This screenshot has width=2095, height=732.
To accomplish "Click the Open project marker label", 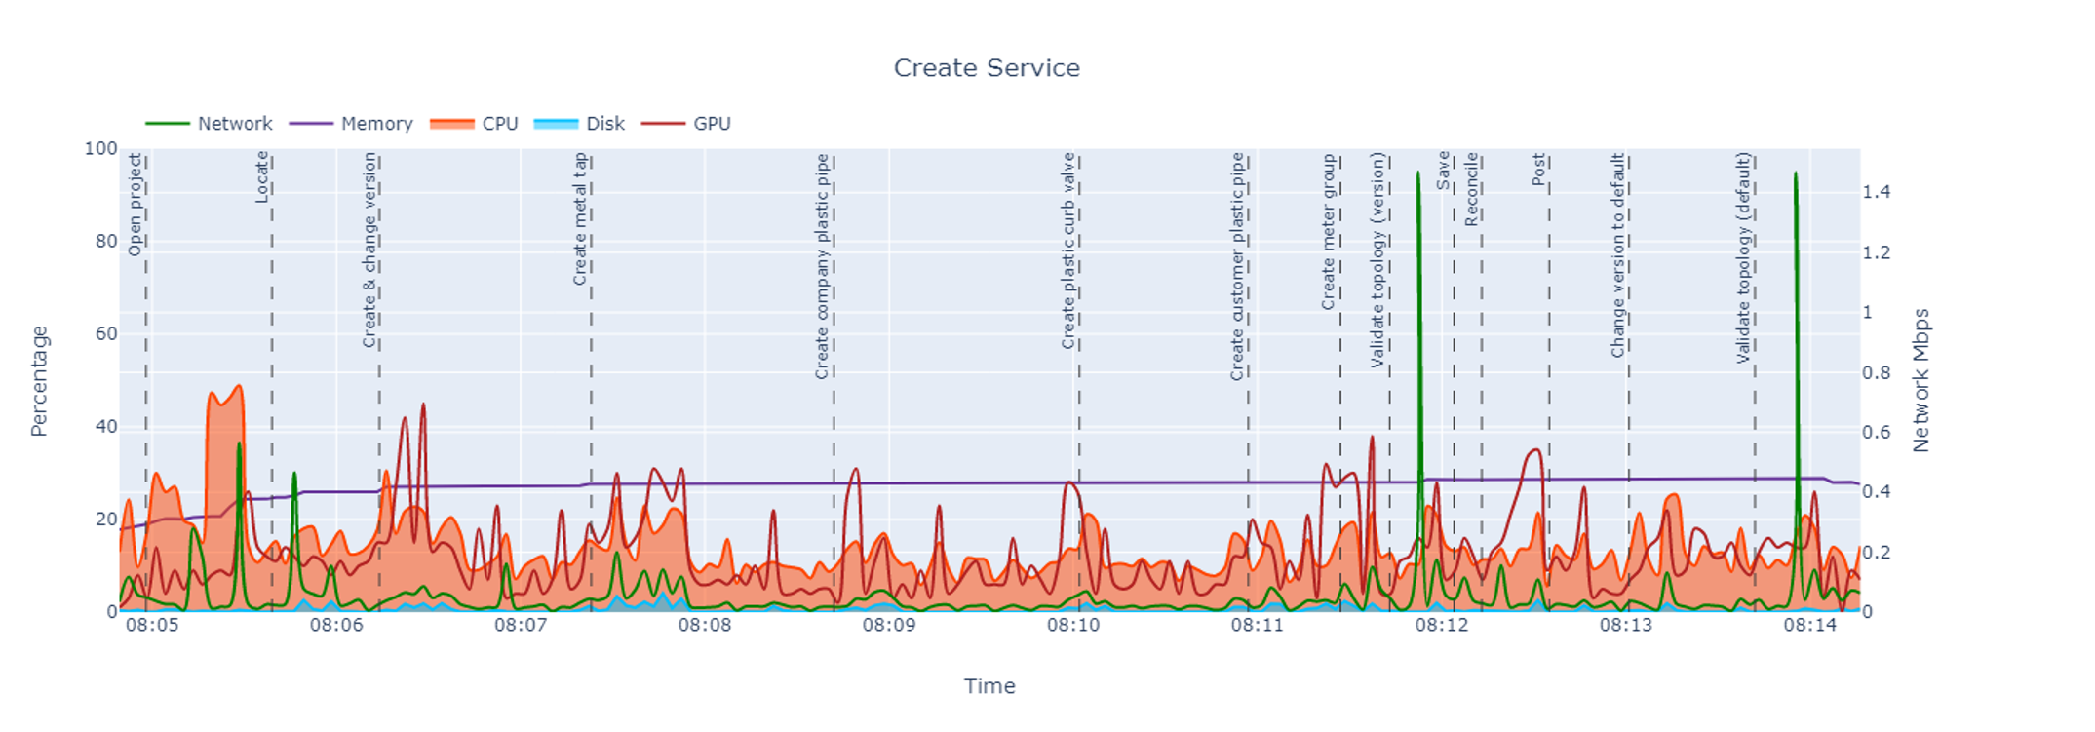I will [x=136, y=205].
